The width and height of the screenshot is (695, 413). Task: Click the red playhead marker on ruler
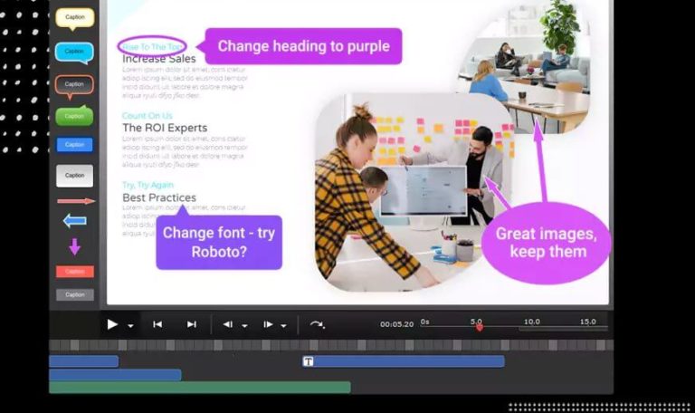click(479, 328)
